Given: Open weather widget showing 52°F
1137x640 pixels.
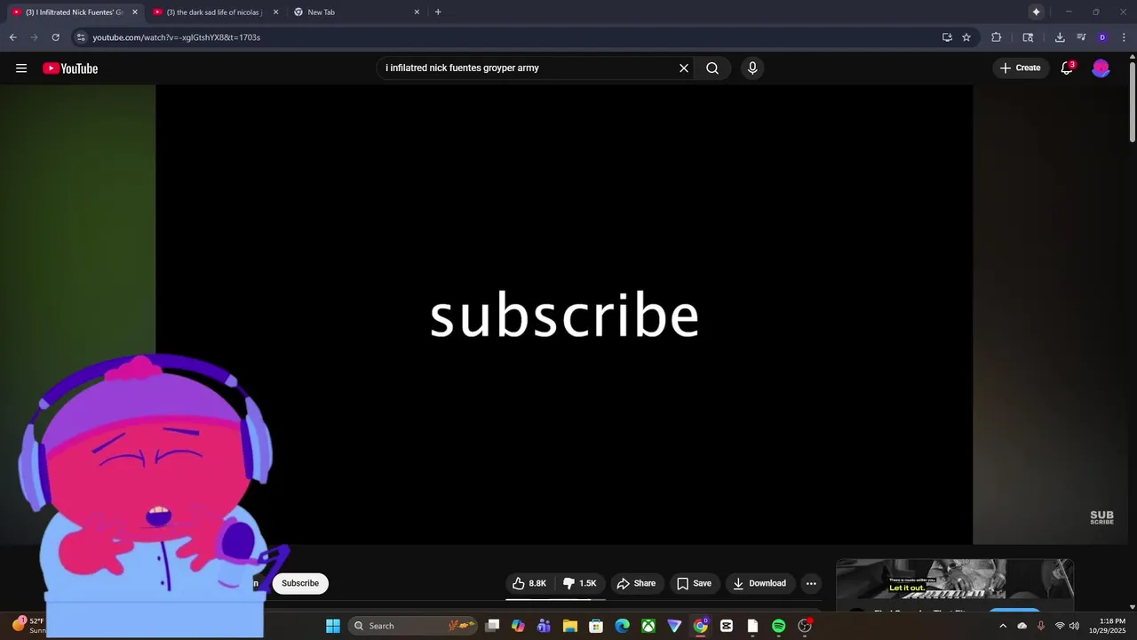Looking at the screenshot, I should coord(28,626).
